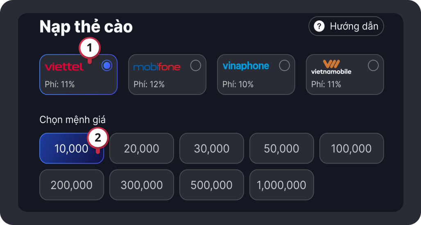The width and height of the screenshot is (421, 225).
Task: Pick the 50,000 card value
Action: click(282, 148)
